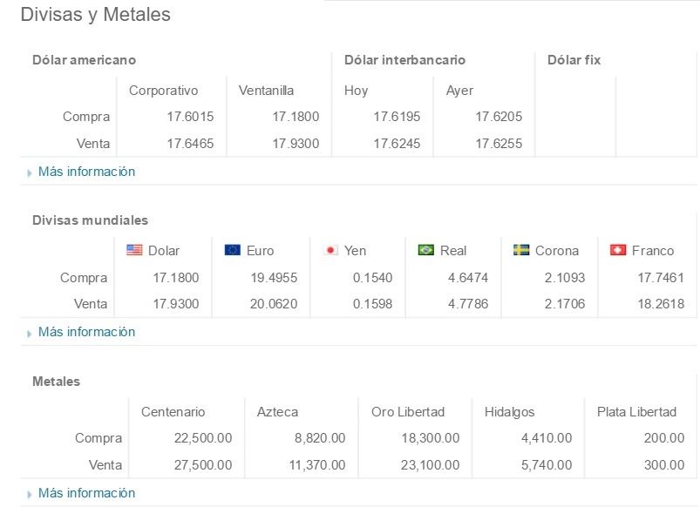Select the Corporativo column header
This screenshot has height=507, width=700.
tap(164, 91)
